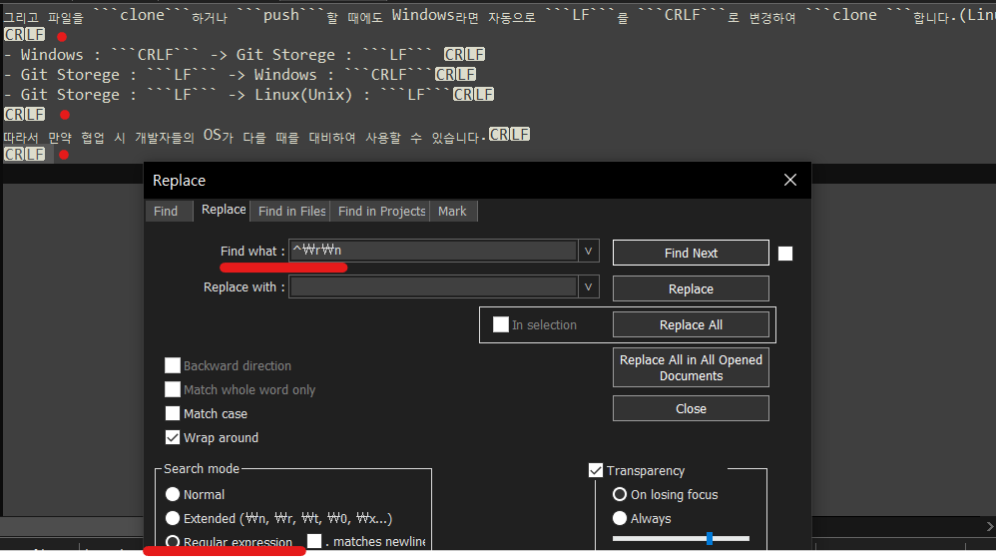
Task: Click the Replace with input field
Action: point(433,287)
